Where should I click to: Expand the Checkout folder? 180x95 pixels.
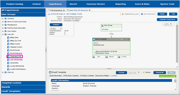click(x=3, y=18)
